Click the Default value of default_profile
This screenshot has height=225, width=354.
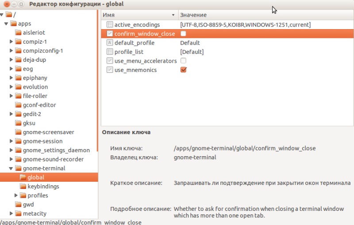[190, 43]
